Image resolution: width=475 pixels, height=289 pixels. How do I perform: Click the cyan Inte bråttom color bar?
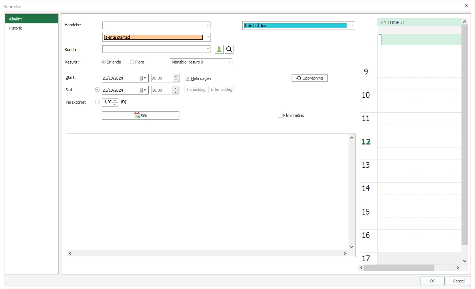tap(295, 26)
